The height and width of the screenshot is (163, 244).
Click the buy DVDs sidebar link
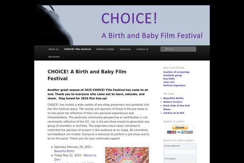click(x=170, y=79)
